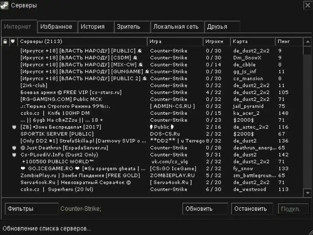Screen dimensions: 313x235
Task: Click shield icon beside Cs-PLovdiV.InFo server
Action: 14,155
